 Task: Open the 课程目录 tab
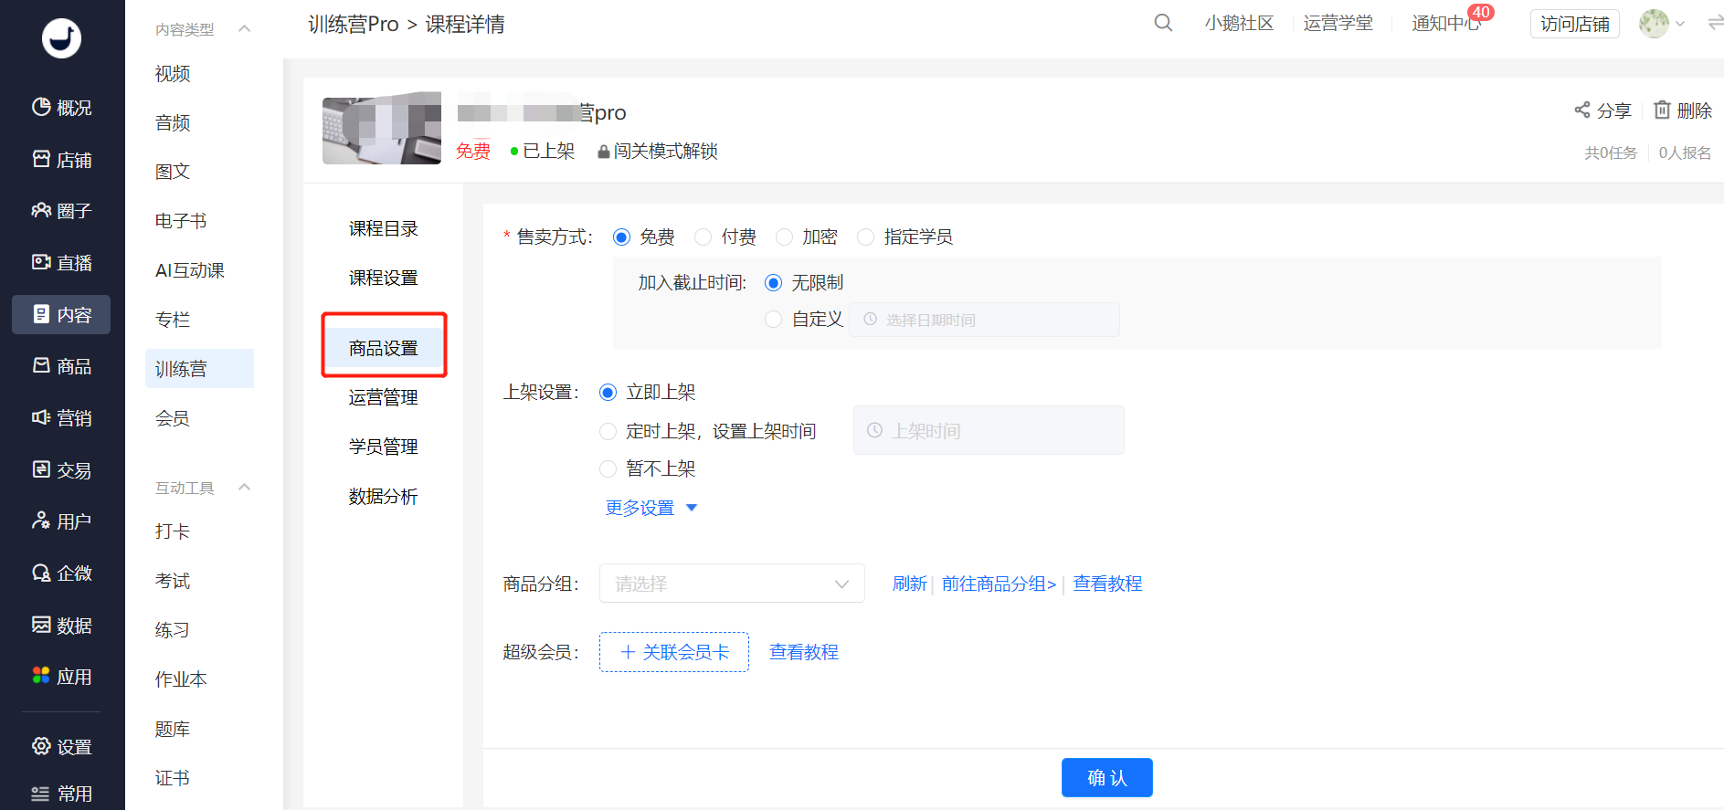pyautogui.click(x=384, y=228)
